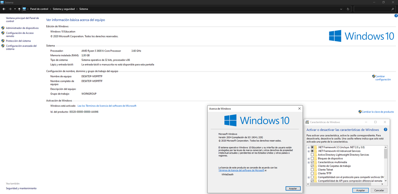Screen dimensions: 398x194
Task: Click the shield icon beside Configuración de Acceso remoto
Action: tap(3, 33)
